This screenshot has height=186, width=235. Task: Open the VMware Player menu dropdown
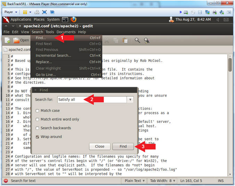(x=11, y=12)
